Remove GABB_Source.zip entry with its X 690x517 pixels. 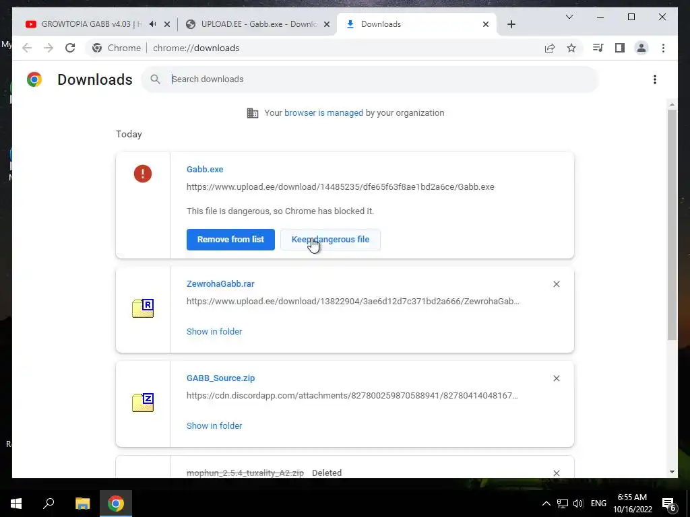coord(556,378)
